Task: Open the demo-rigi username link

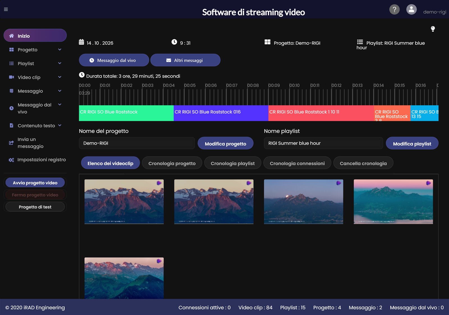Action: pos(434,12)
